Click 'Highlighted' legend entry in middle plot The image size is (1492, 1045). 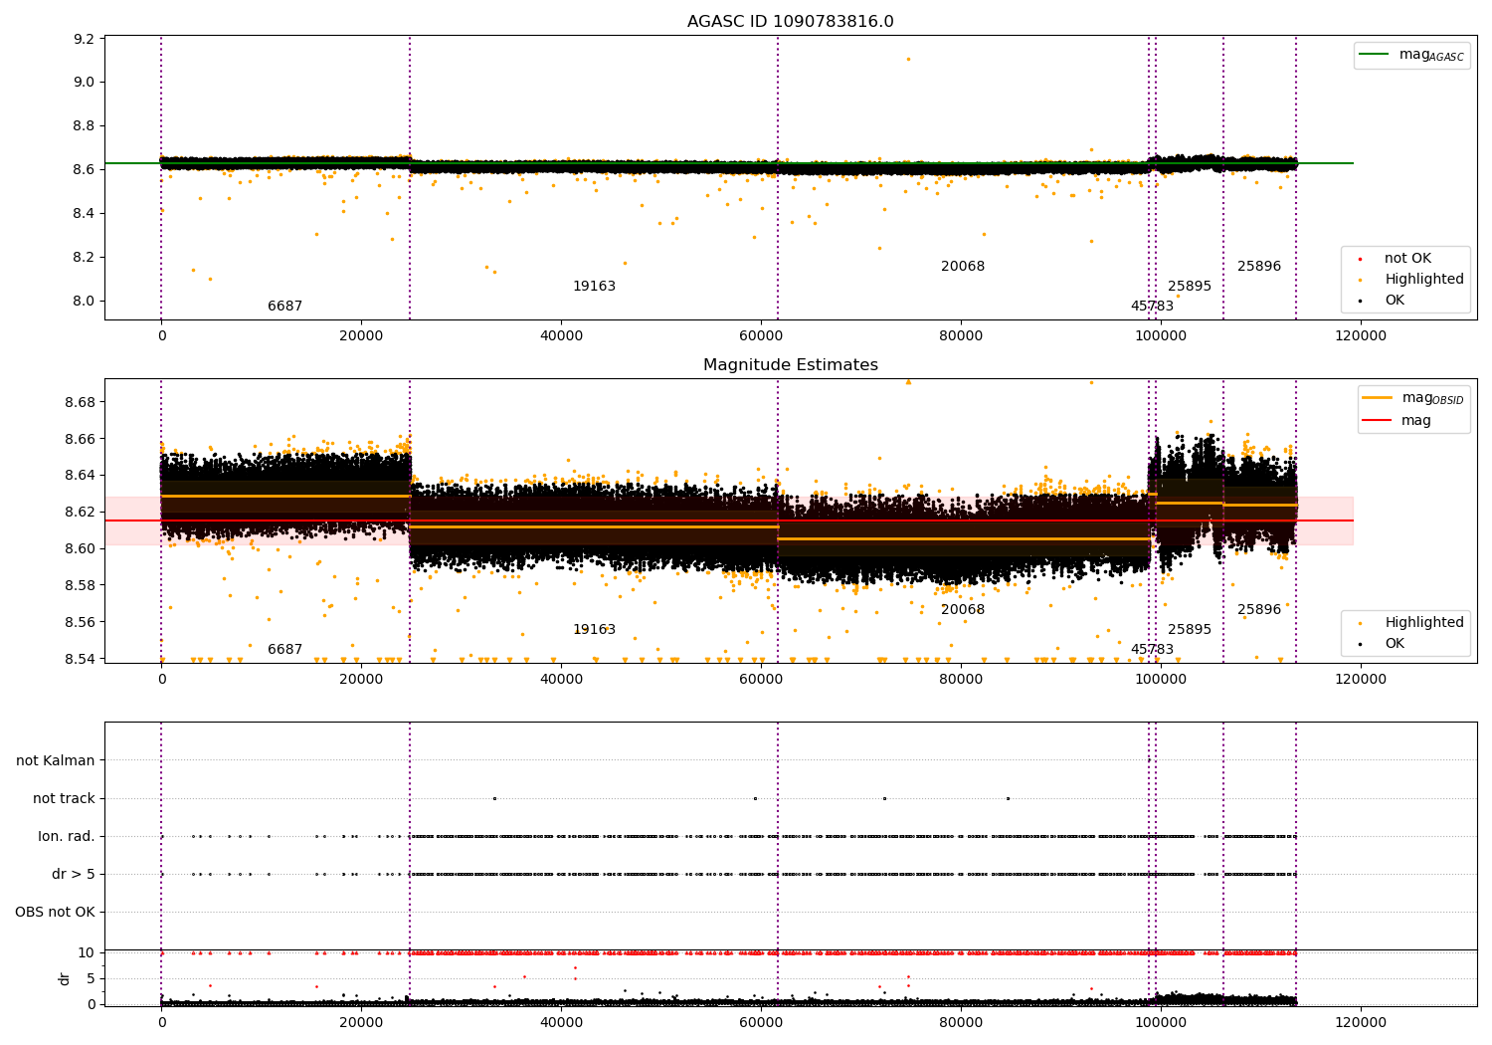(1410, 623)
